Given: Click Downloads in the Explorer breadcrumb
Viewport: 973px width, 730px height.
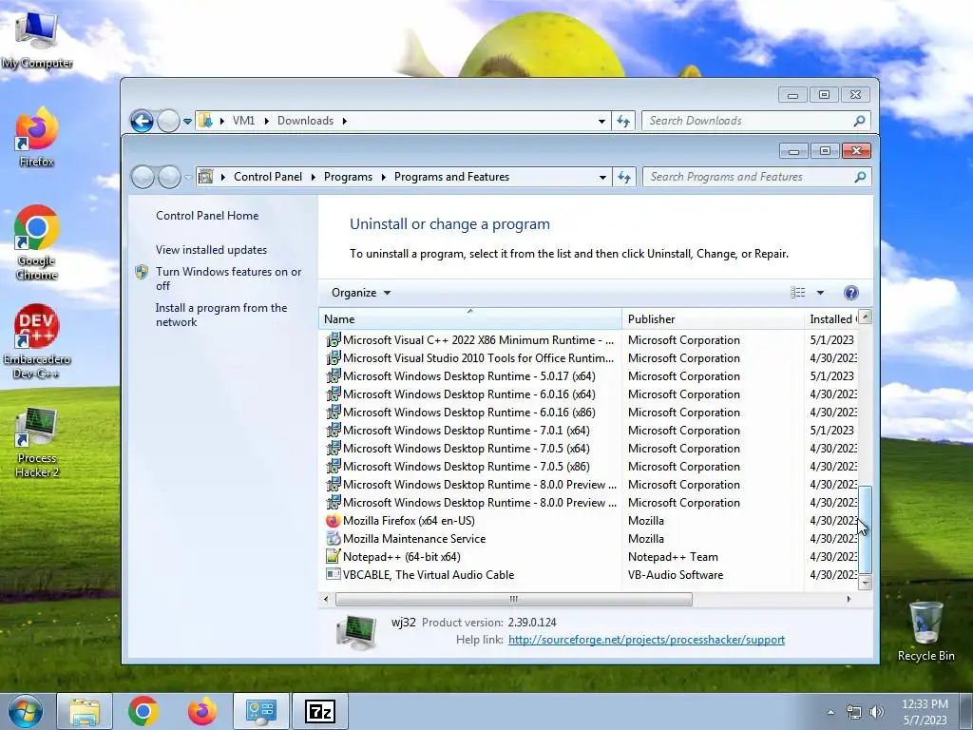Looking at the screenshot, I should 305,121.
